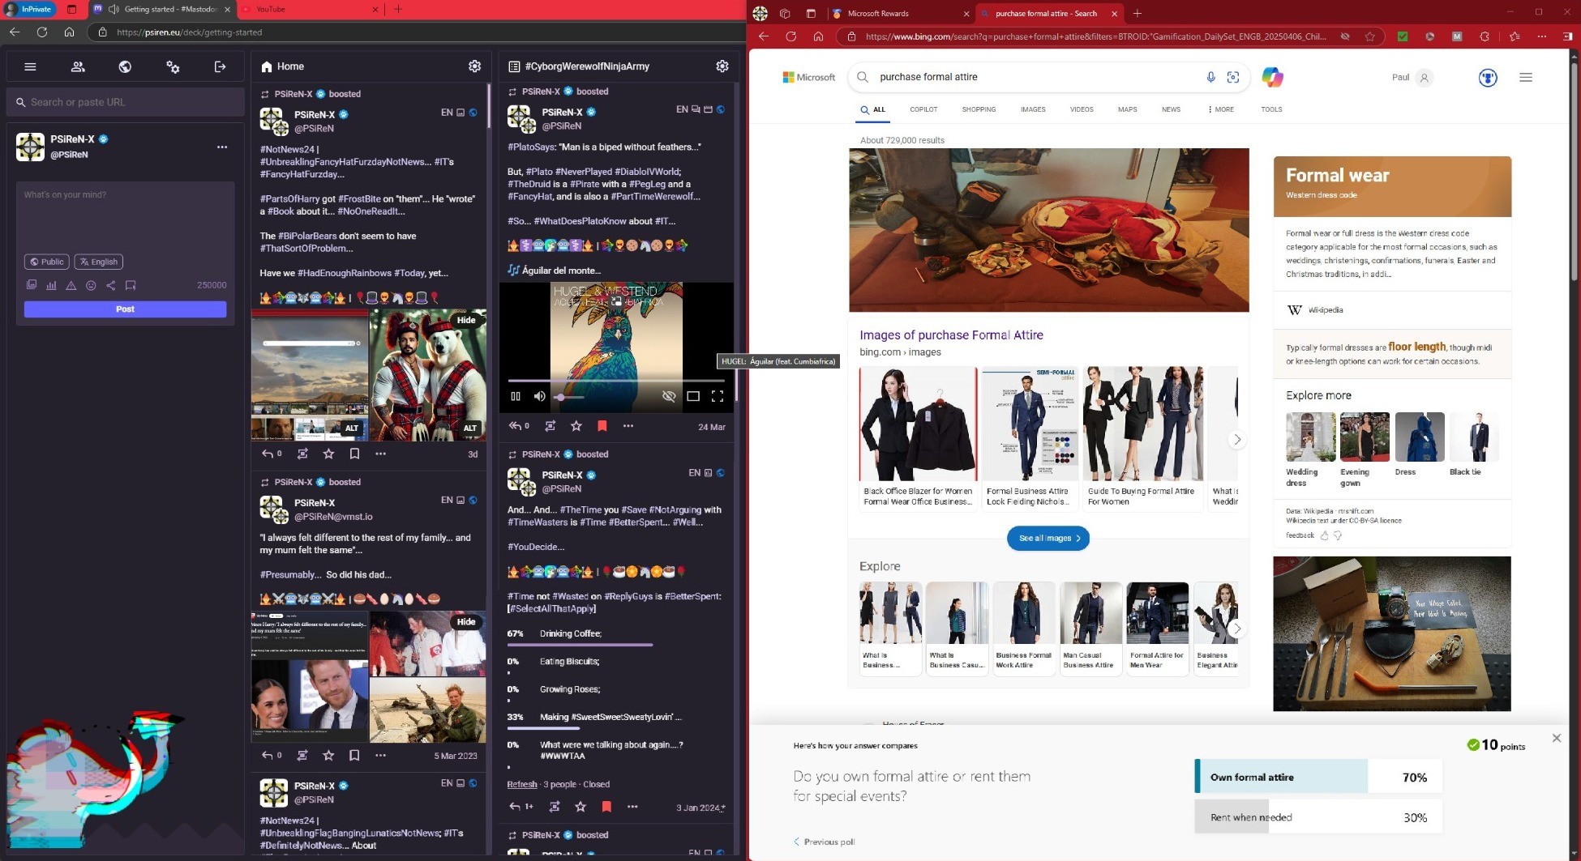Screen dimensions: 1581x861
Task: Bookmark the Home post dated 5 Mar 2023
Action: [x=354, y=756]
